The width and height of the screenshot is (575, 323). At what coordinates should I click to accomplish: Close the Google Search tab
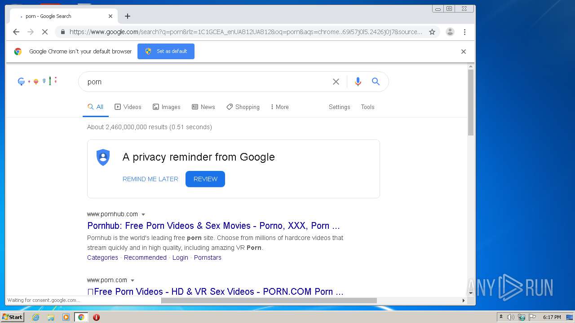(111, 16)
